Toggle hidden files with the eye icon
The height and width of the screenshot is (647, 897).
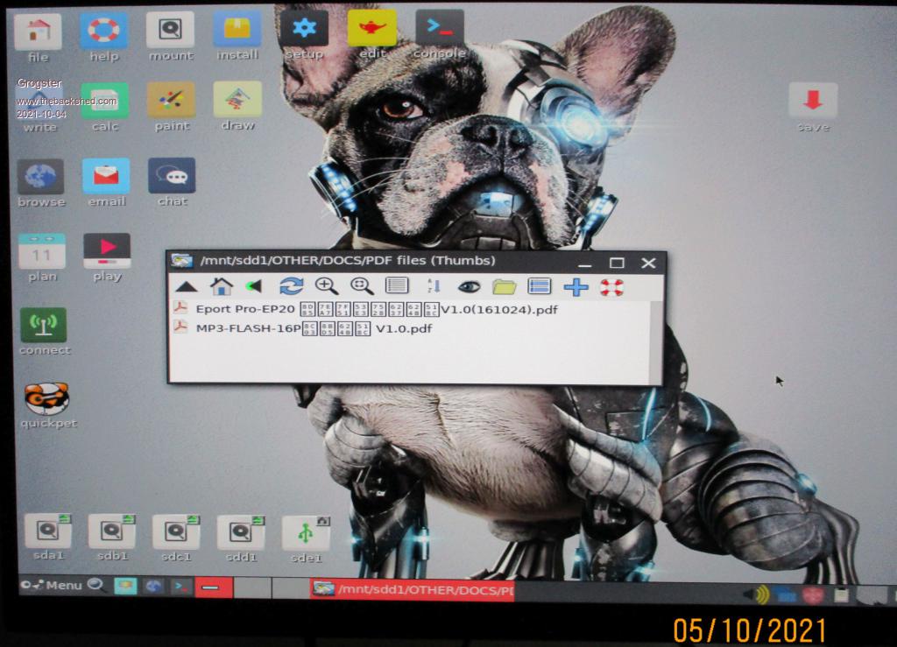[469, 286]
